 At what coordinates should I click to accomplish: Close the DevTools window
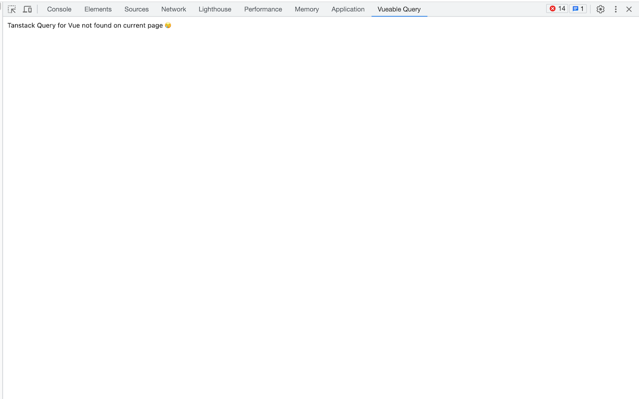(629, 9)
